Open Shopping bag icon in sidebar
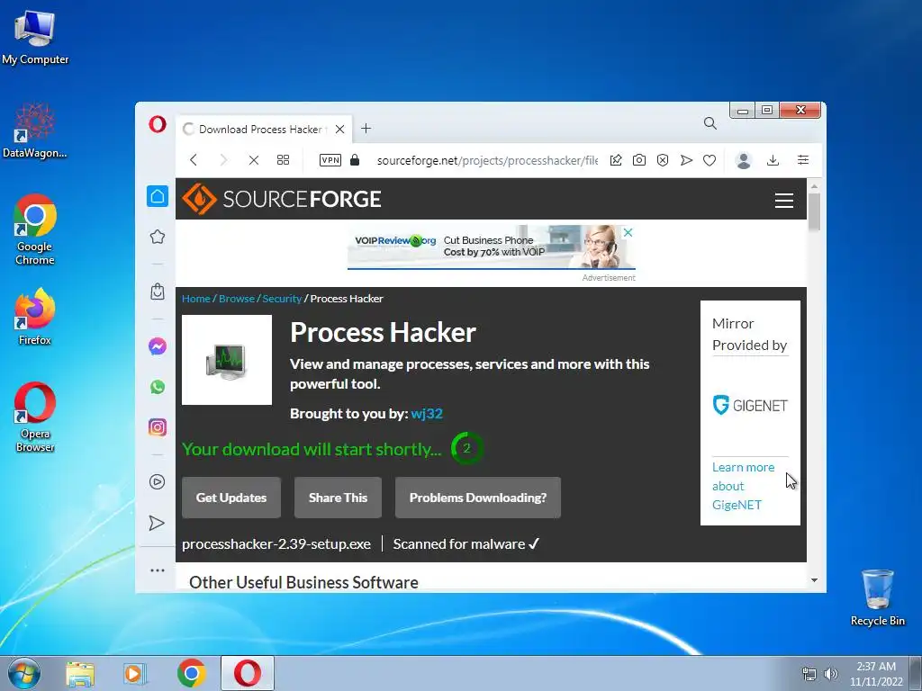 point(157,292)
